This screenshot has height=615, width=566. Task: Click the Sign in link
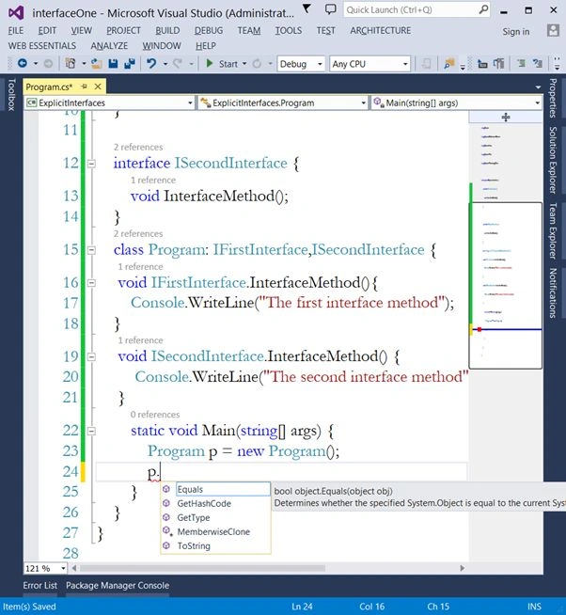[x=516, y=32]
